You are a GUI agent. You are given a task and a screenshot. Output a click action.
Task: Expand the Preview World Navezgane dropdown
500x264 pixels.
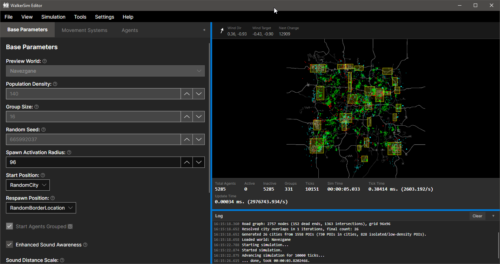coord(105,71)
